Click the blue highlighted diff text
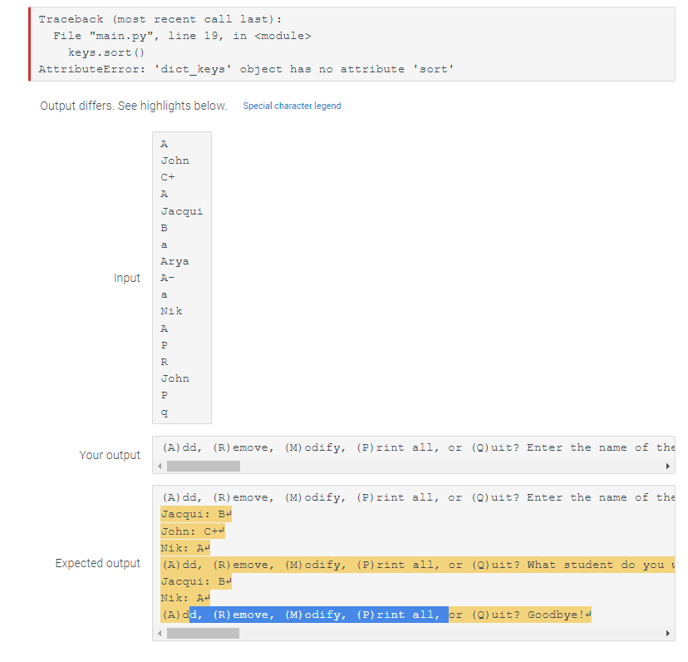This screenshot has width=688, height=662. coord(316,614)
